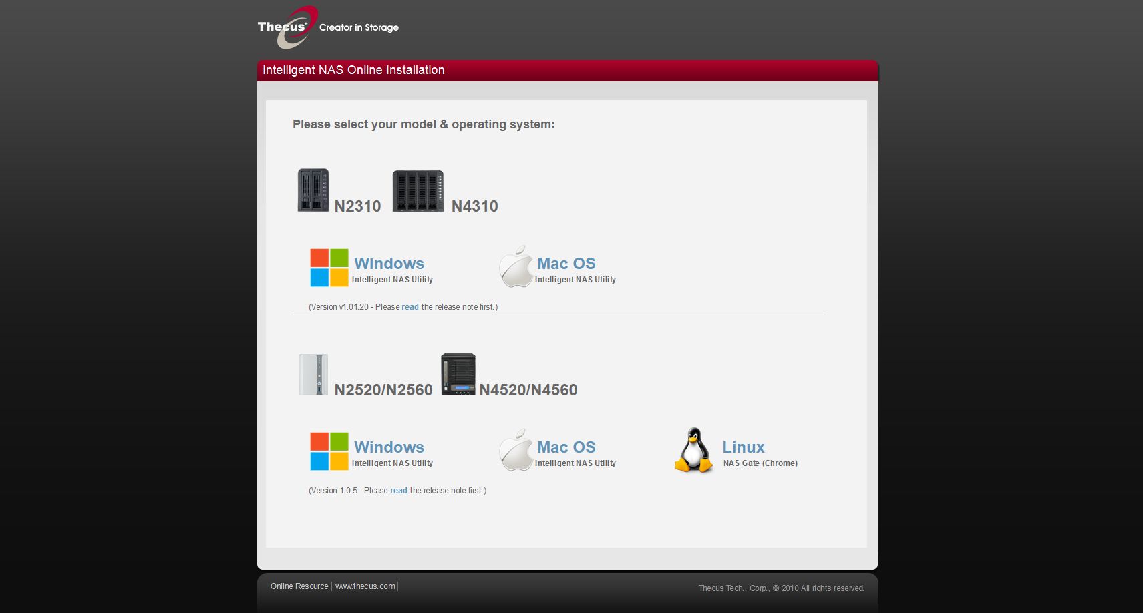Click the Thecus logo in the header
Screen dimensions: 1143x613
point(287,27)
